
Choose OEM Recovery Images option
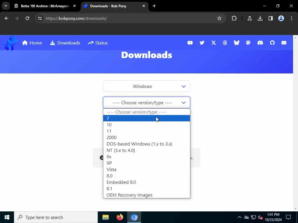[x=147, y=195]
